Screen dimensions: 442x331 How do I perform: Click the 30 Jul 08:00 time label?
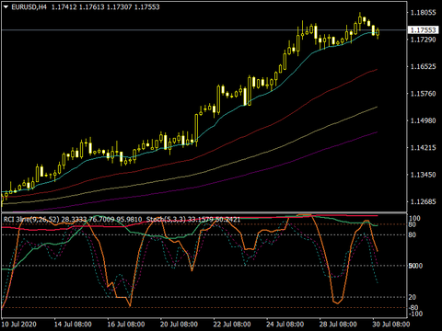coord(391,325)
